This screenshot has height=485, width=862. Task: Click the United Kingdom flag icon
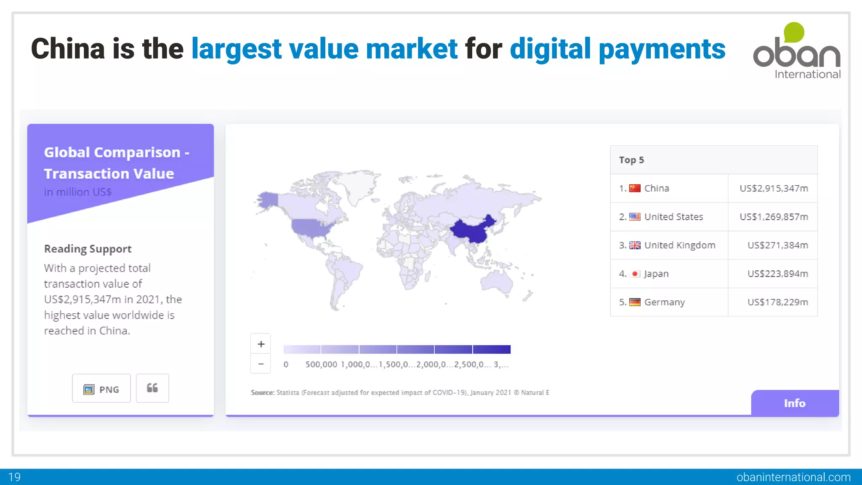point(635,245)
